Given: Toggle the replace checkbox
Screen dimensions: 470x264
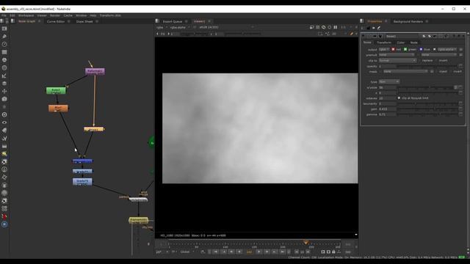Looking at the screenshot, I should [420, 60].
